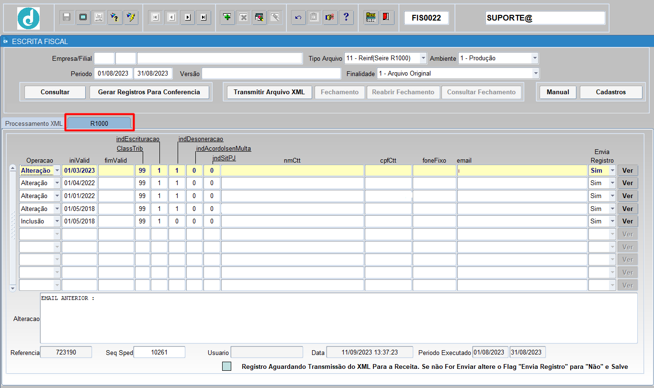Click the teal 'd' application logo
Screen dimensions: 654x388
pyautogui.click(x=29, y=18)
